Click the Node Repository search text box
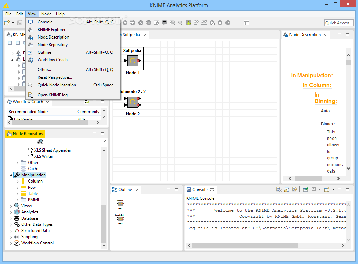Image resolution: width=358 pixels, height=264 pixels. [73, 142]
